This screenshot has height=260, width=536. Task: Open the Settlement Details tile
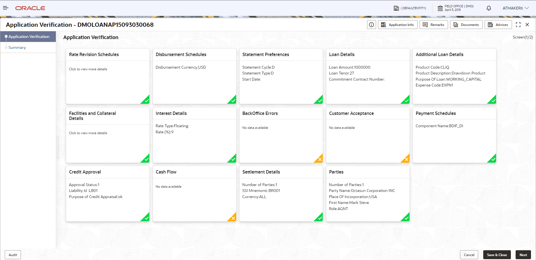click(x=281, y=194)
